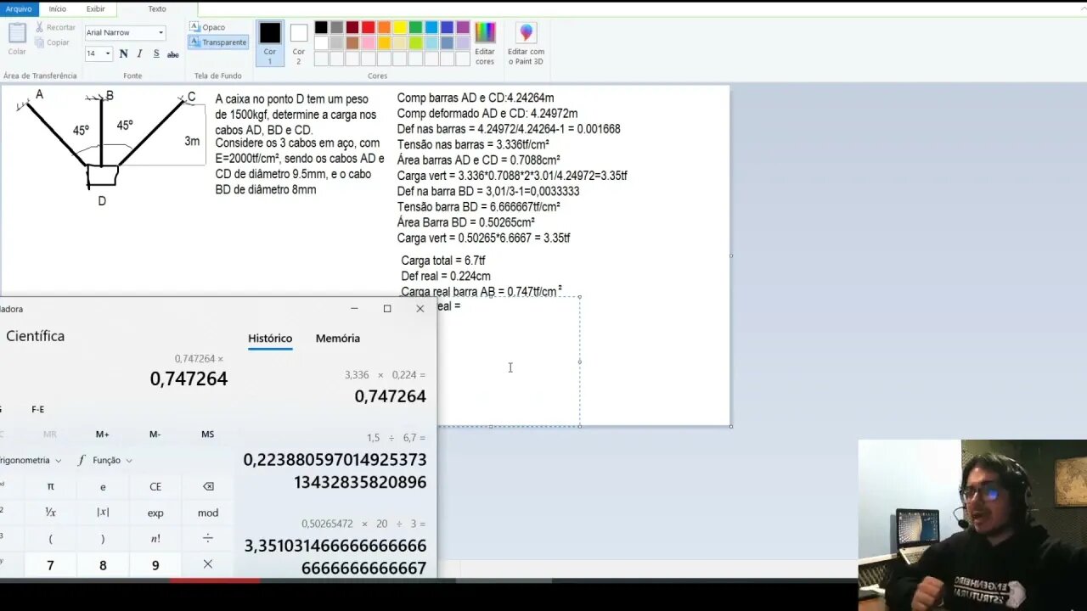Screen dimensions: 1087x611
Task: Click the 1/x reciprocal key
Action: [x=50, y=513]
